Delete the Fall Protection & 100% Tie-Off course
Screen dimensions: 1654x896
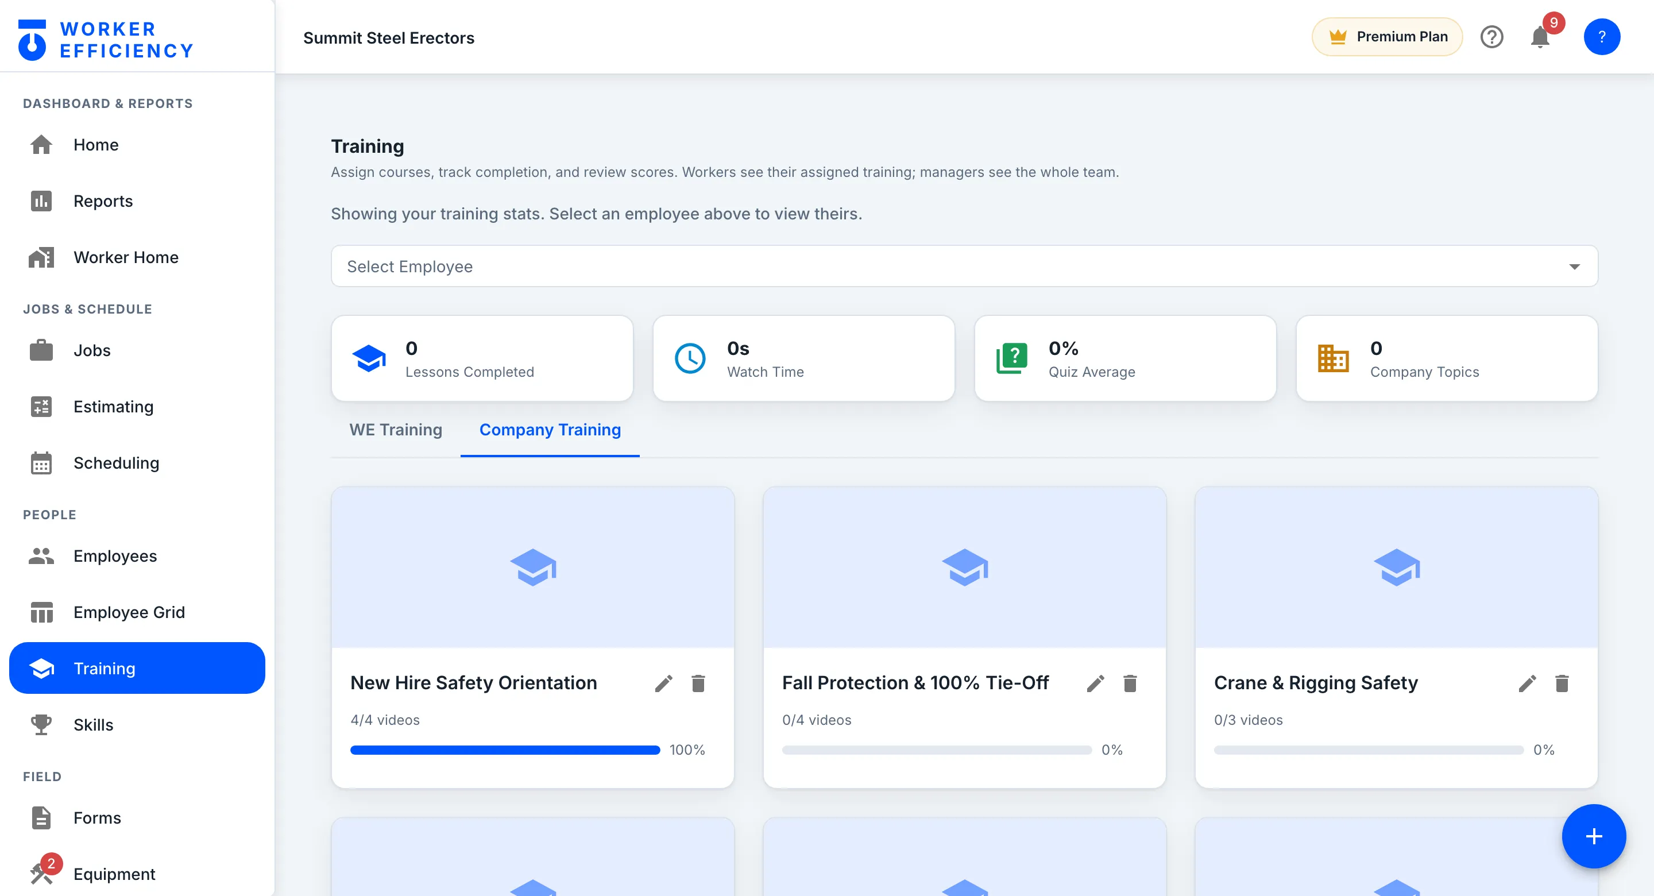coord(1130,683)
